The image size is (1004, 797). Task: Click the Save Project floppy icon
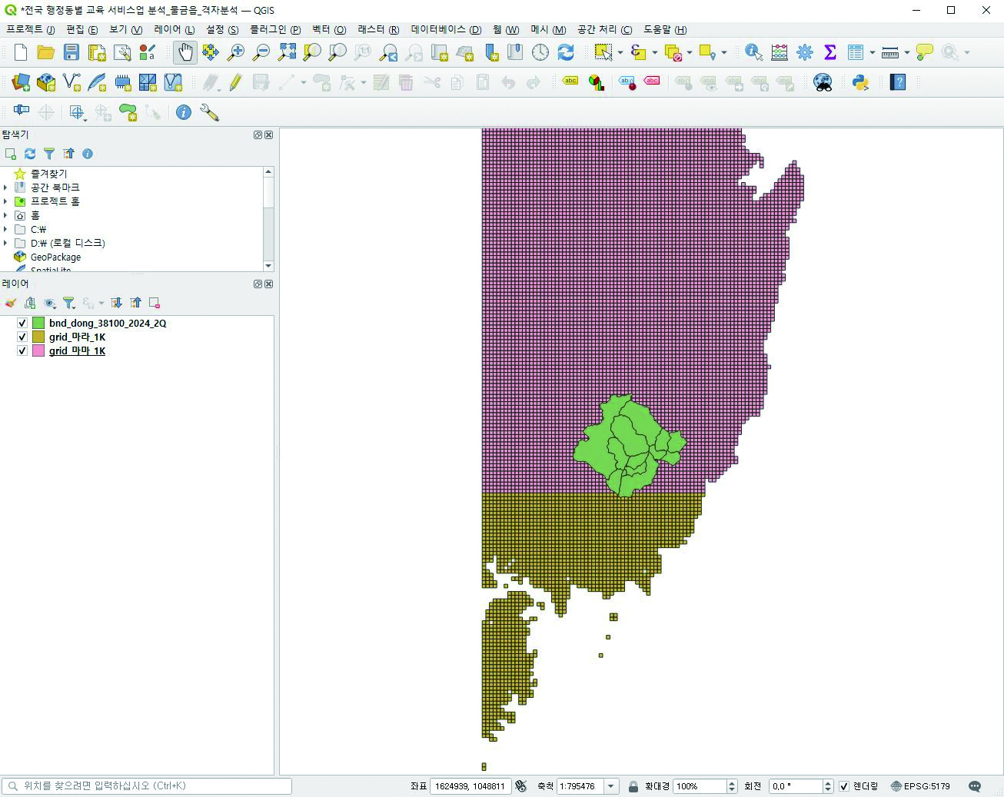click(71, 52)
